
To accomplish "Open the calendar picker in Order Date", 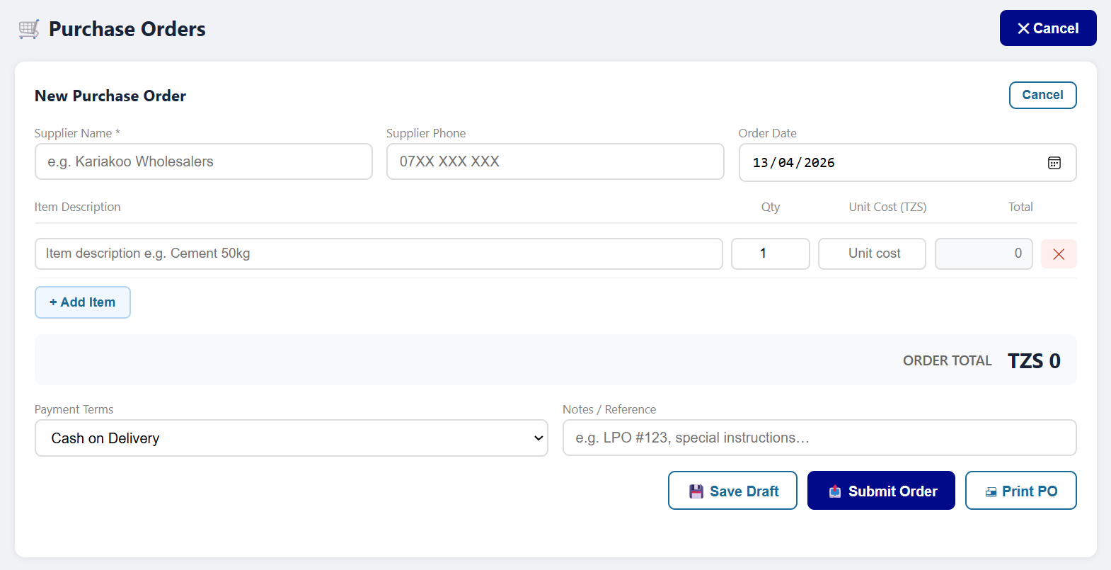I will (1054, 163).
